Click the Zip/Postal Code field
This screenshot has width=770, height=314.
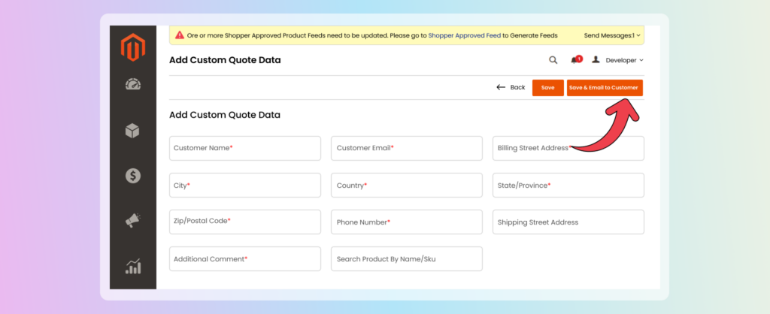244,222
